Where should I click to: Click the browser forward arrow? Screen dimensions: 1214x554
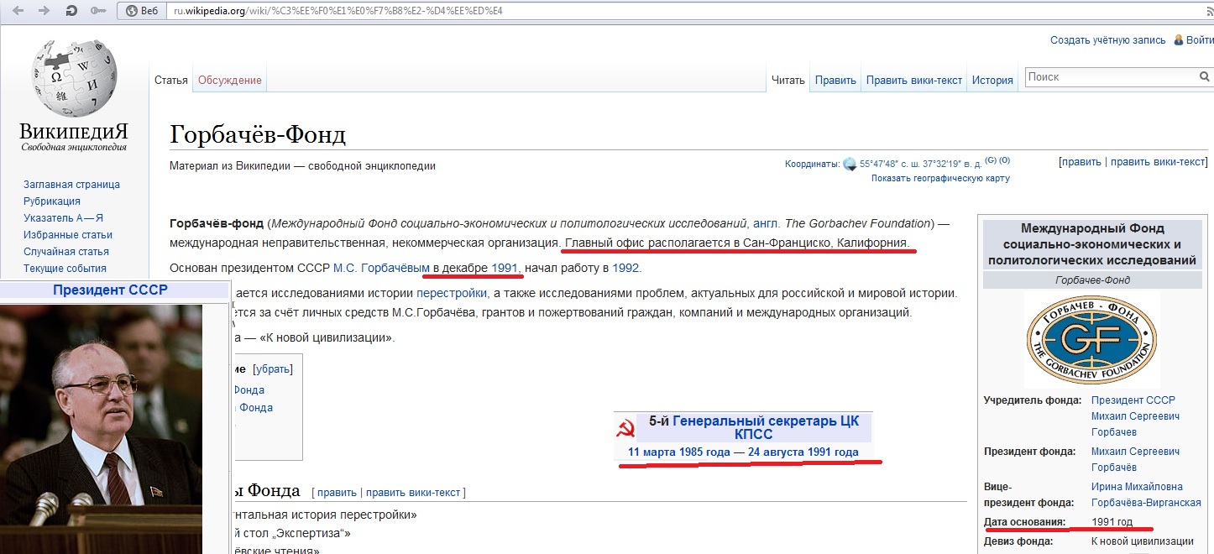[44, 12]
